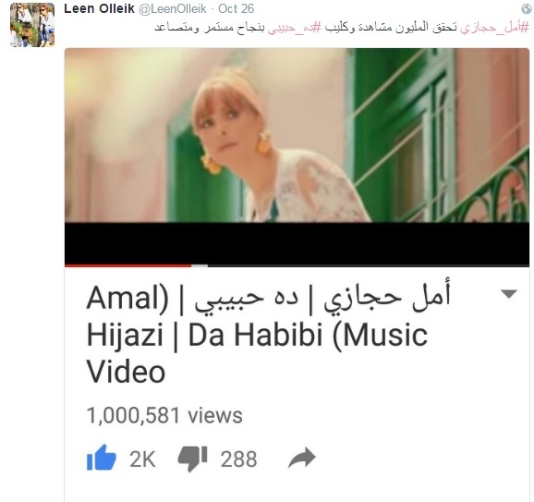This screenshot has height=502, width=534.
Task: Open the #أمل_حجازي hashtag link
Action: click(x=495, y=27)
